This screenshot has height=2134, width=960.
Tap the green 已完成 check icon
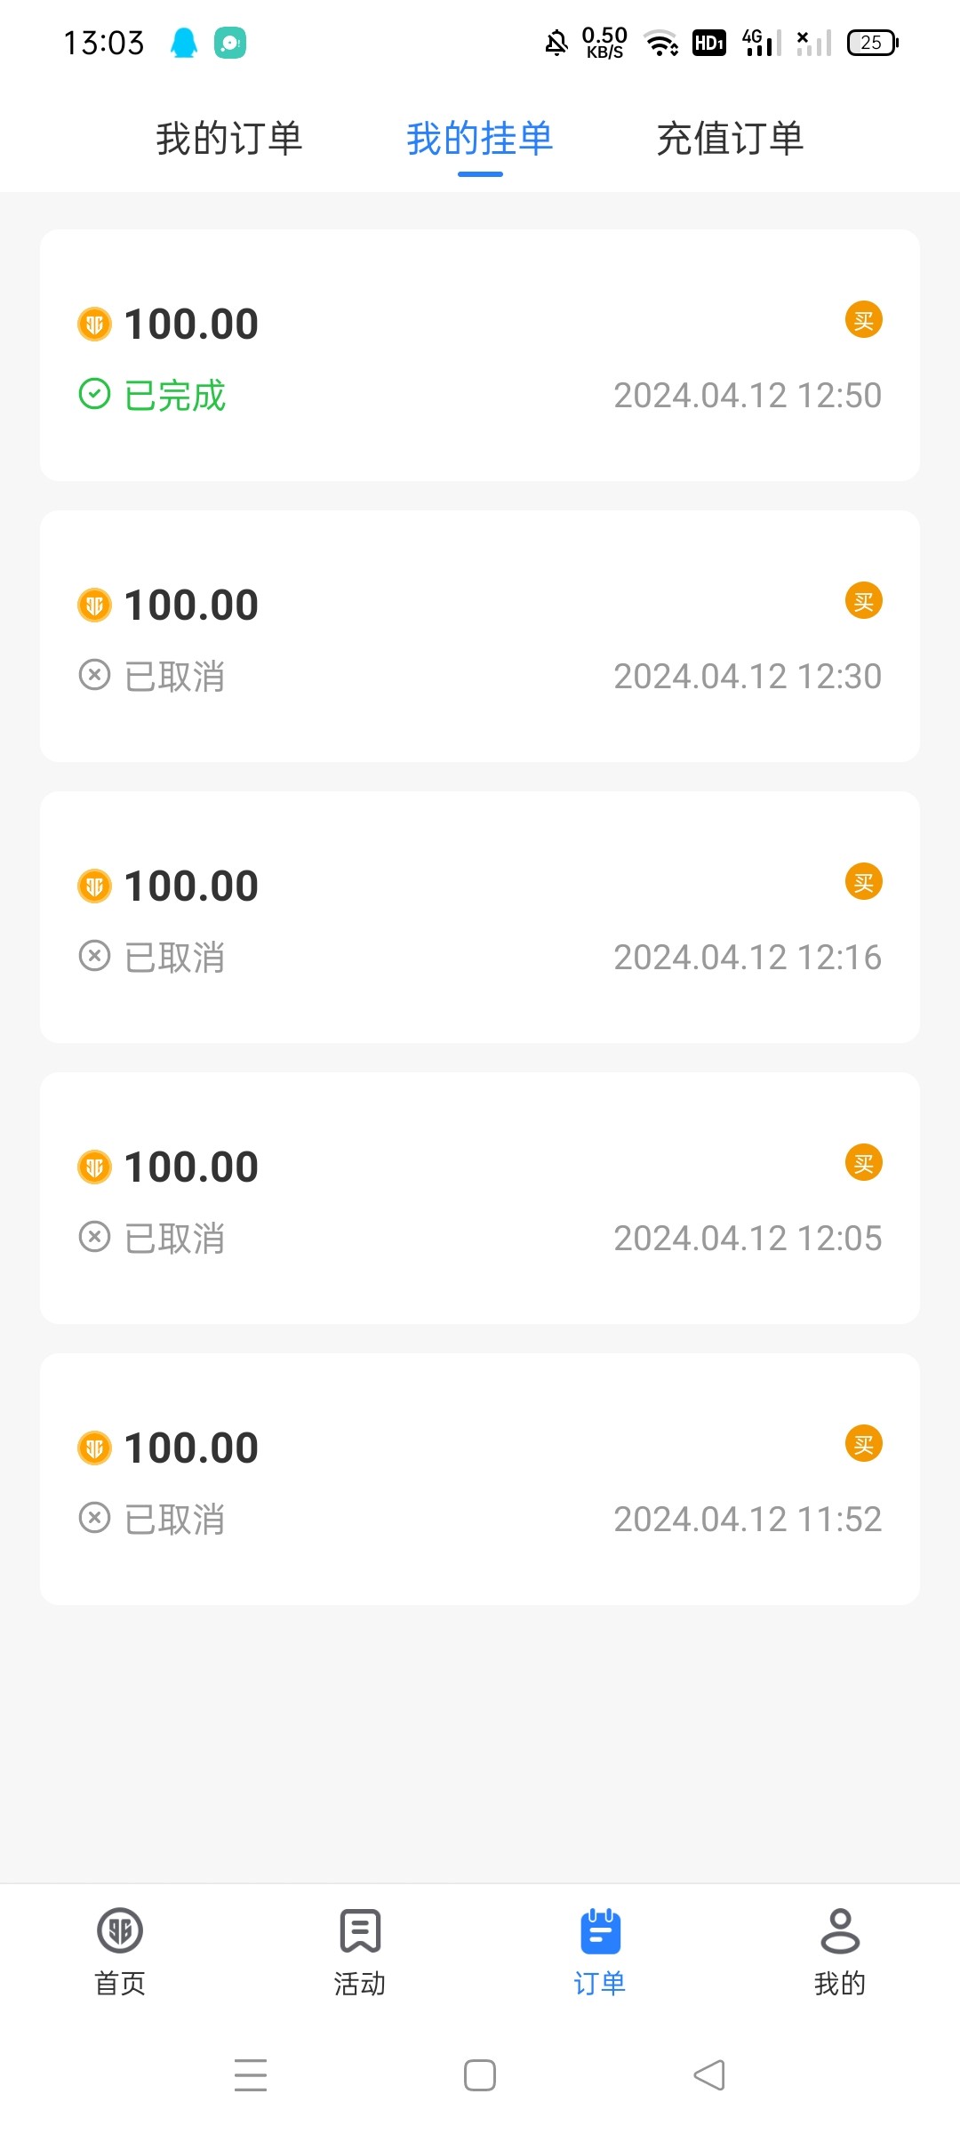(x=94, y=394)
